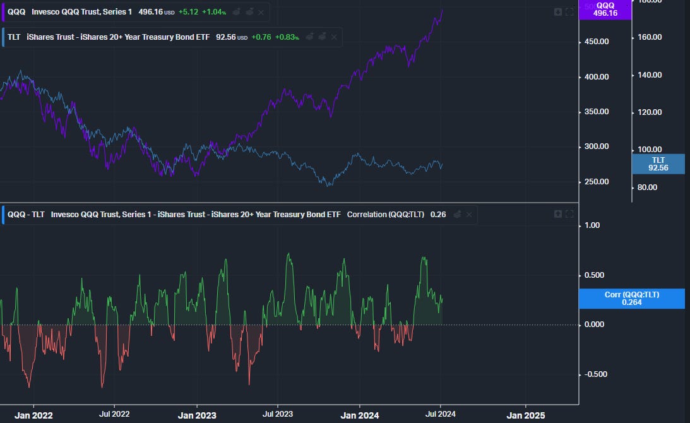The width and height of the screenshot is (690, 423).
Task: Click the QQQ ticker symbol in legend
Action: [16, 12]
